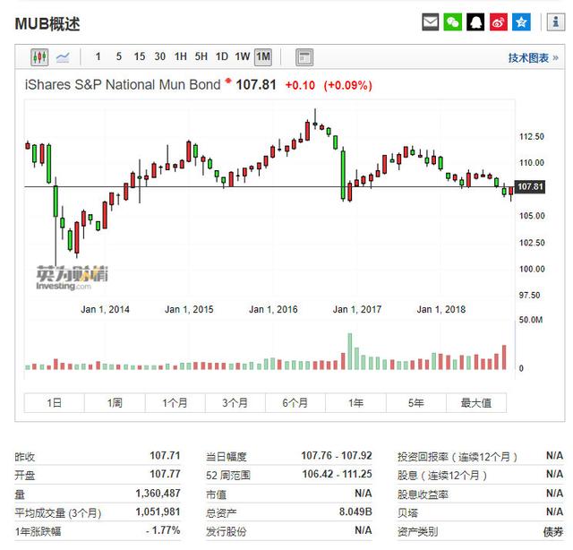Select the 1-minute interval
Viewport: 573px width, 550px height.
click(x=98, y=56)
